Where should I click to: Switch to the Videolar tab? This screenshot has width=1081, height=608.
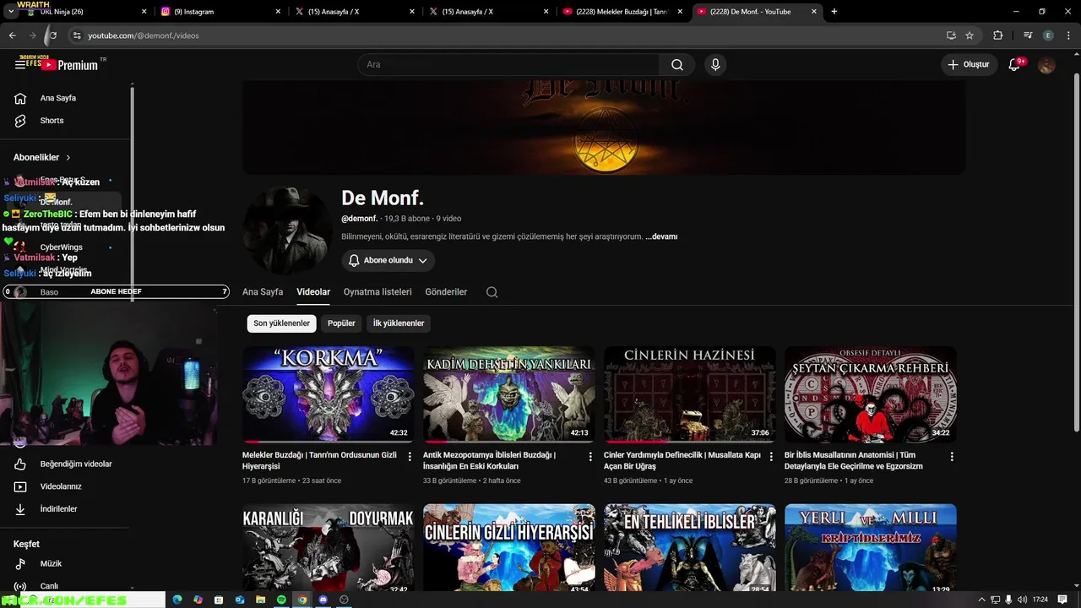tap(313, 292)
